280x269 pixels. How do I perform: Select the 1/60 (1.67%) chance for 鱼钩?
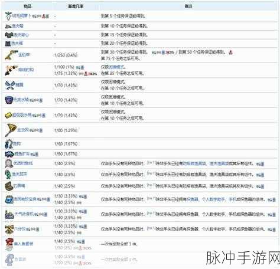(66, 144)
